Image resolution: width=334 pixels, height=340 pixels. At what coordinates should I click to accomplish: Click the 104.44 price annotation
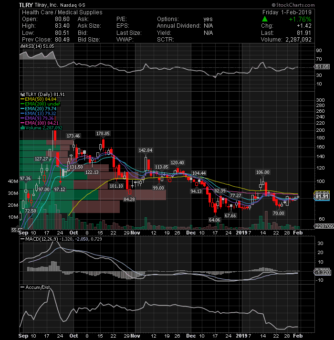coord(199,173)
